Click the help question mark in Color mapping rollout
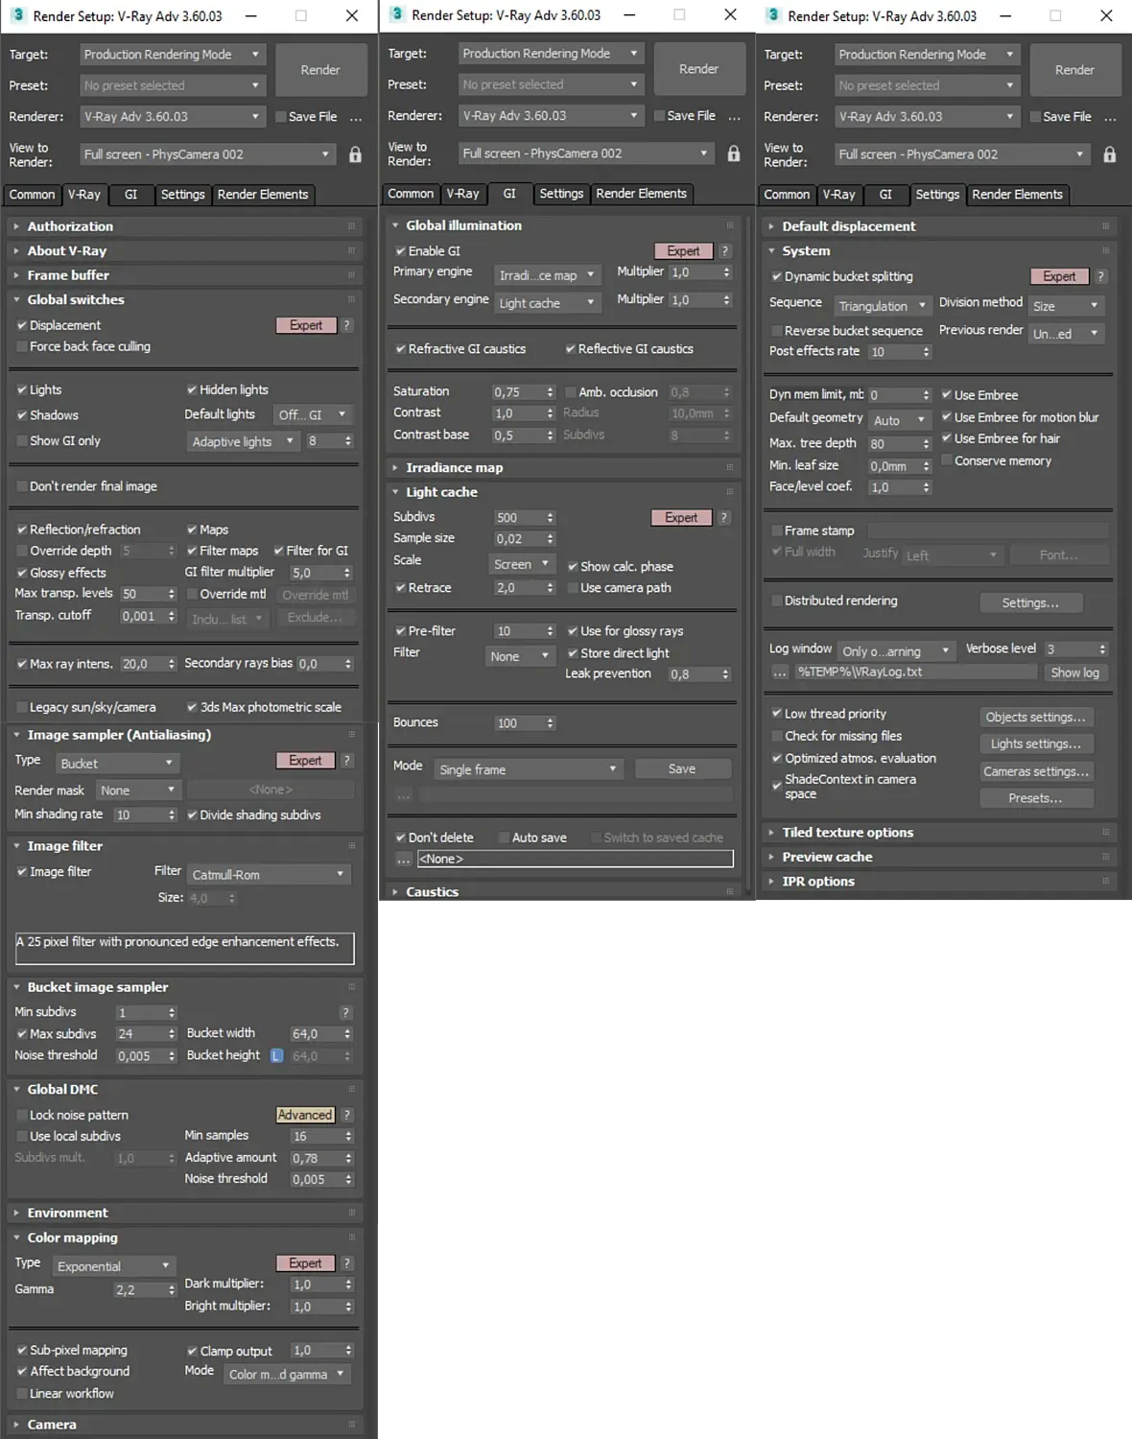This screenshot has width=1132, height=1439. [x=347, y=1263]
